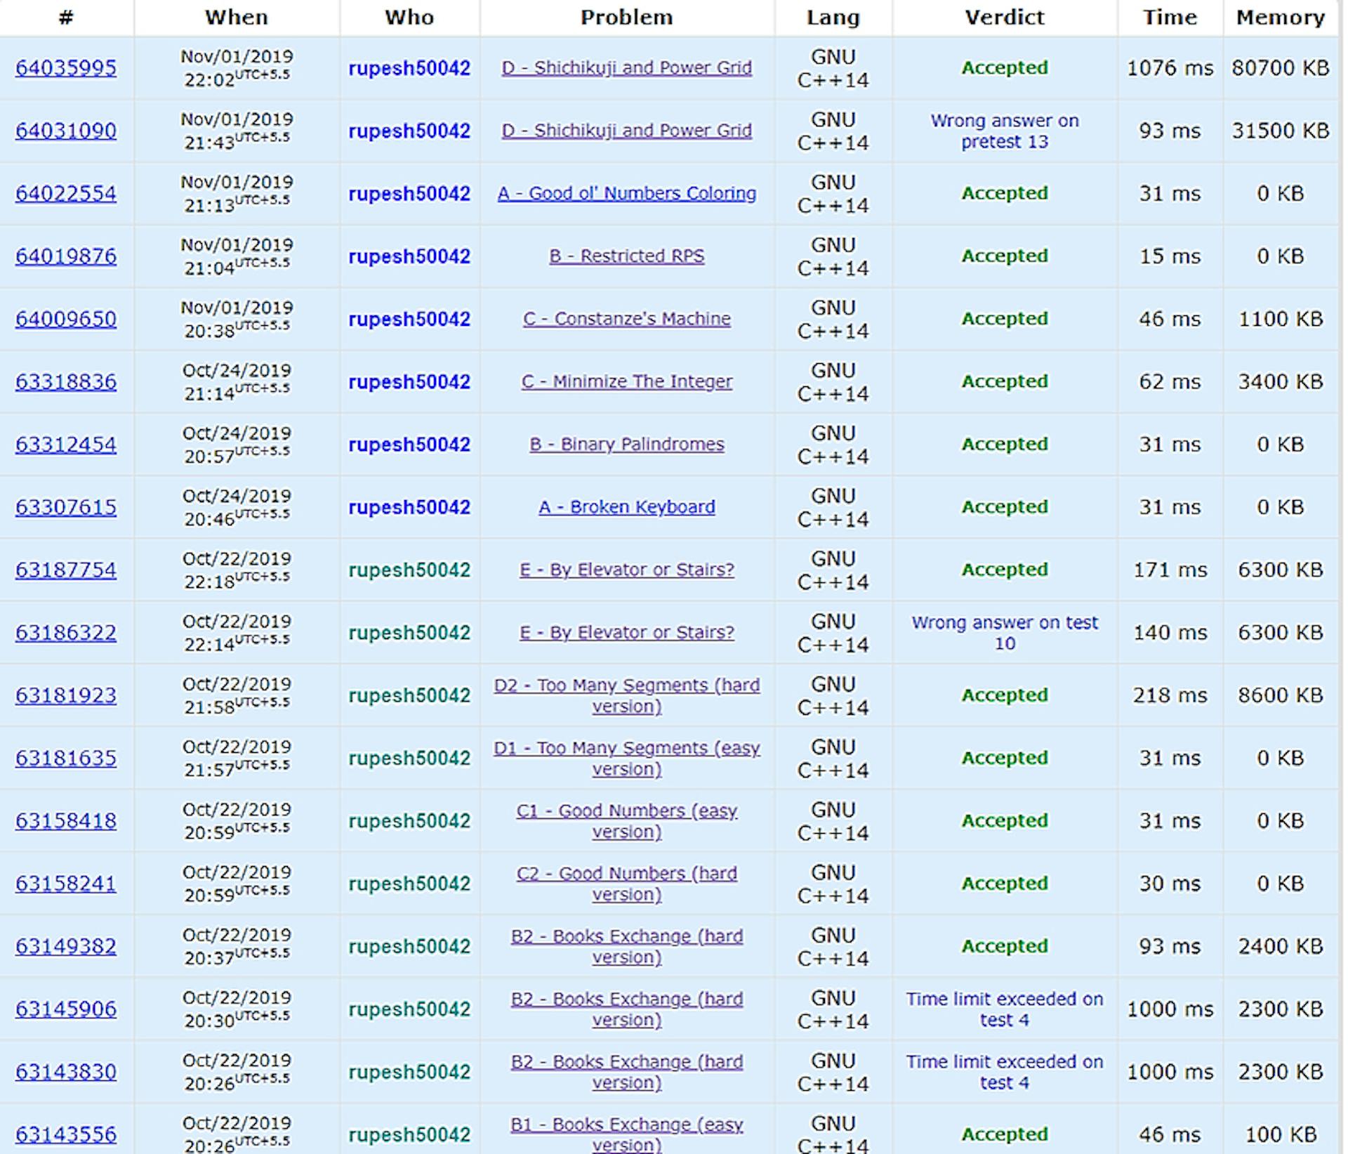Click the Verdict column header
The height and width of the screenshot is (1154, 1348).
[1004, 17]
